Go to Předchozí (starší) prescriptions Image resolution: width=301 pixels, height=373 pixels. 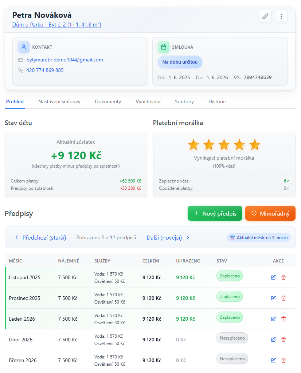tap(40, 237)
